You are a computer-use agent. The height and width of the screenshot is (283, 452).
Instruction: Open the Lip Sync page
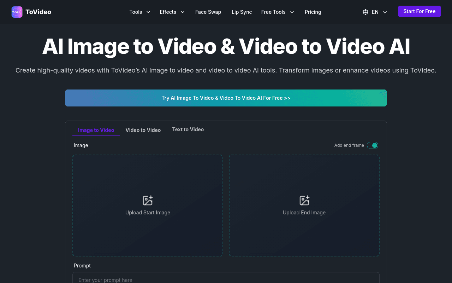click(242, 12)
